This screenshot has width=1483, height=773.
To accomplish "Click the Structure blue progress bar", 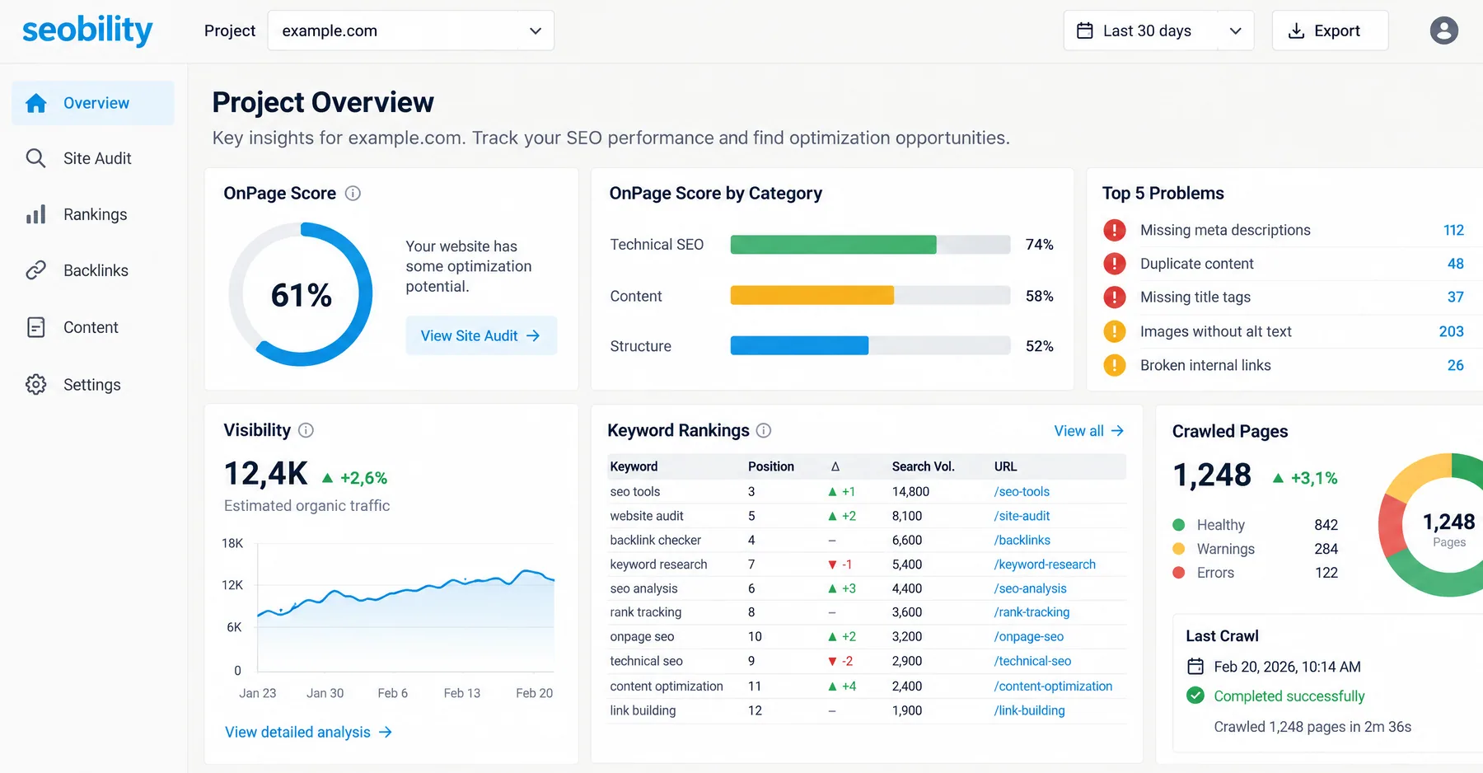I will tap(799, 345).
